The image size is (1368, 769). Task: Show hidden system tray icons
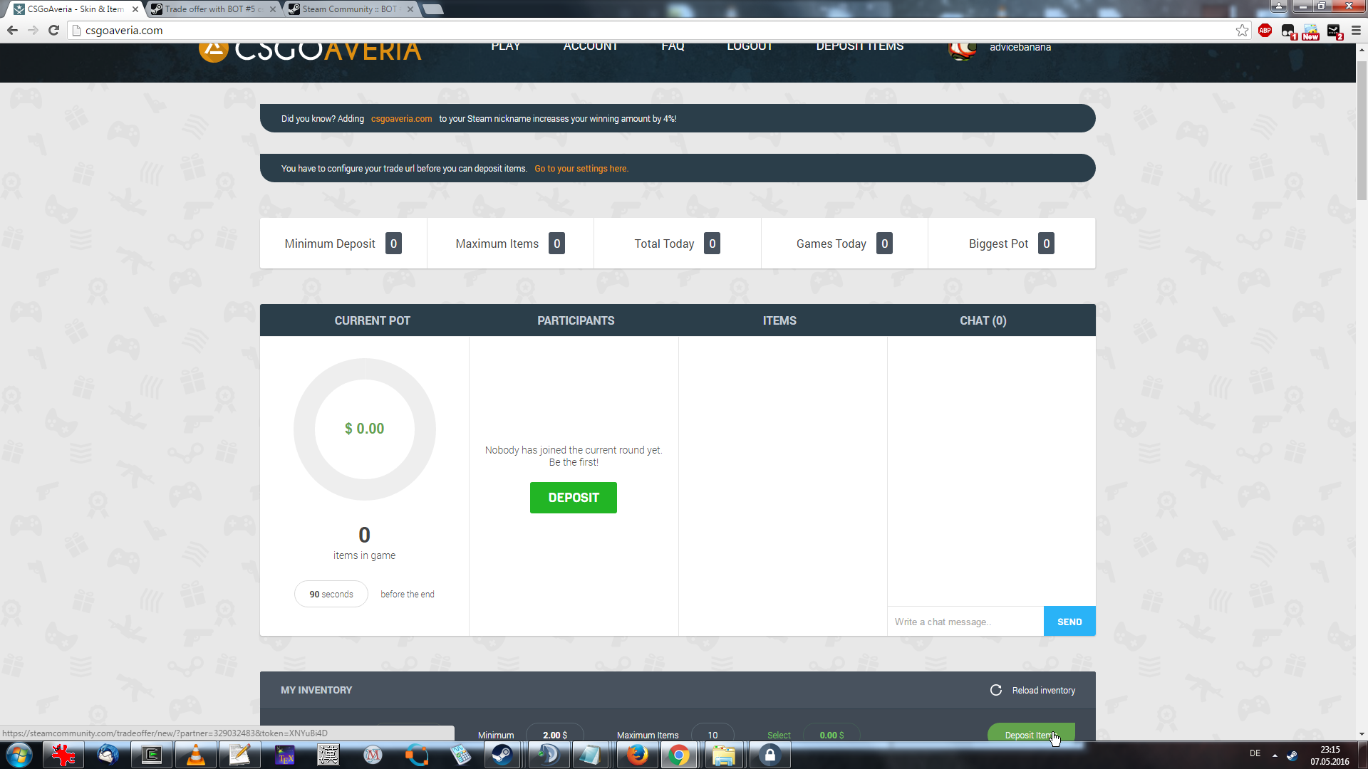point(1275,755)
